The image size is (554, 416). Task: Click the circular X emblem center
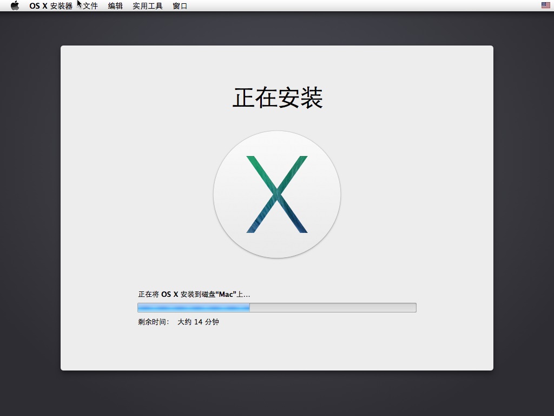click(x=277, y=192)
